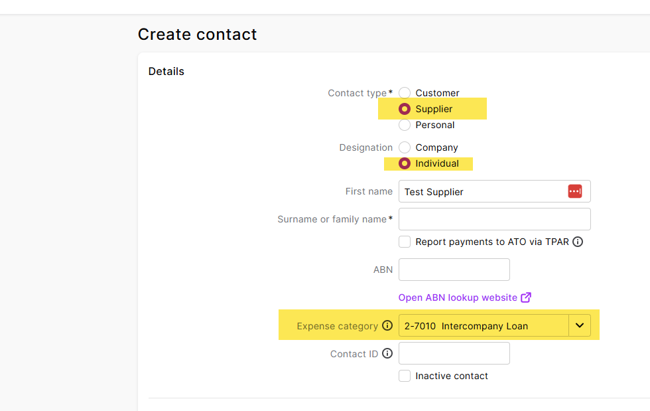Focus the First name field with Test Supplier

(x=481, y=191)
